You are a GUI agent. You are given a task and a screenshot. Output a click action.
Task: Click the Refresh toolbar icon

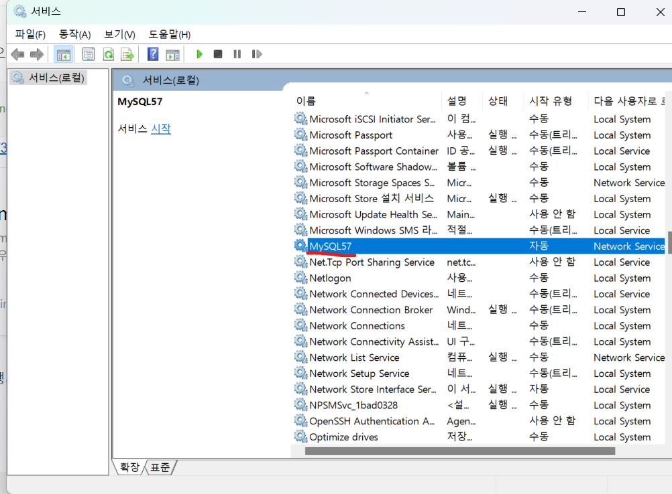coord(109,54)
